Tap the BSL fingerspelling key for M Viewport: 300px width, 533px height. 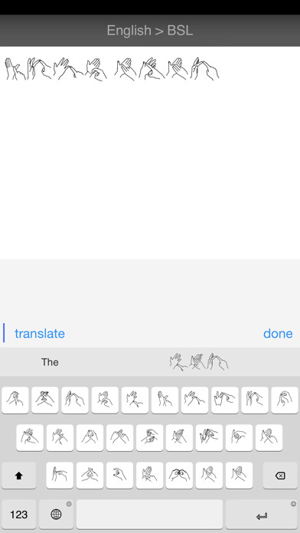(x=240, y=476)
